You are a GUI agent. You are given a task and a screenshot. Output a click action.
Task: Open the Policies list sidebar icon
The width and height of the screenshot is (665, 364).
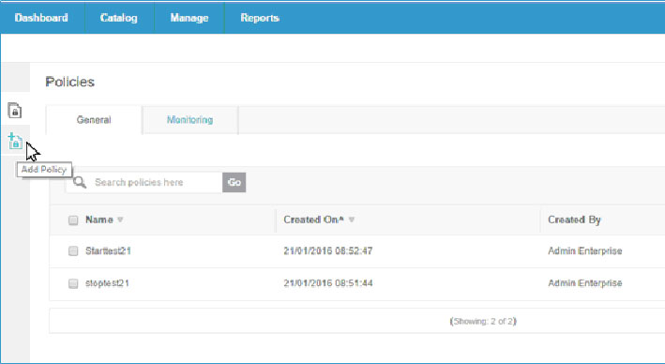click(x=15, y=111)
